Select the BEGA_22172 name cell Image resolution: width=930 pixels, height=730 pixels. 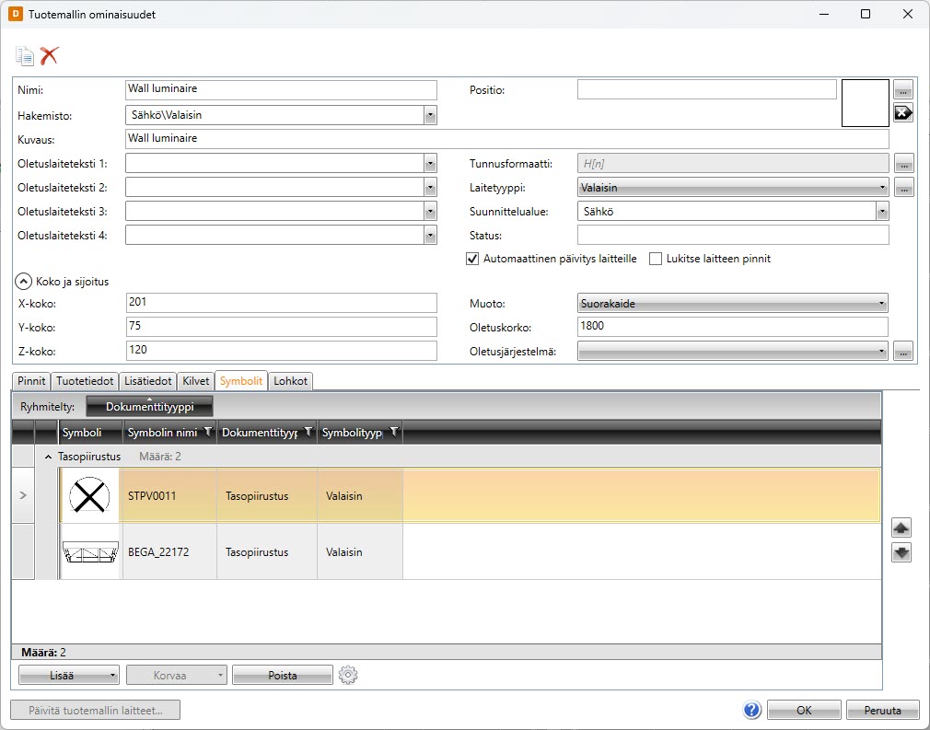169,552
